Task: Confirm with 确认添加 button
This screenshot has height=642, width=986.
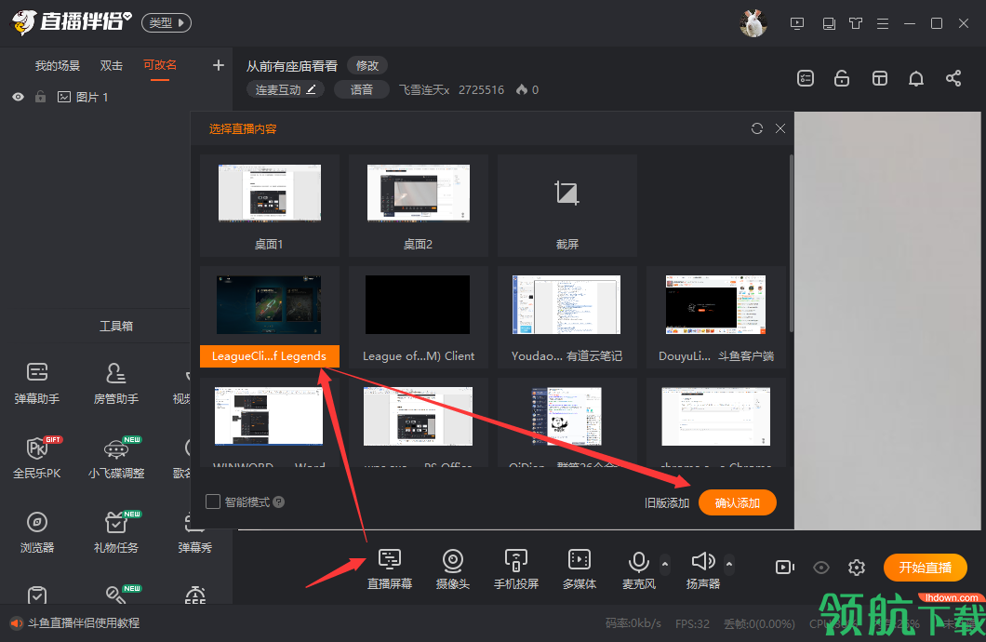Action: (737, 503)
